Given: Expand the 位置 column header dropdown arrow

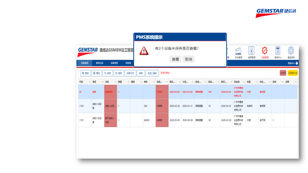Looking at the screenshot, I should click(x=257, y=82).
